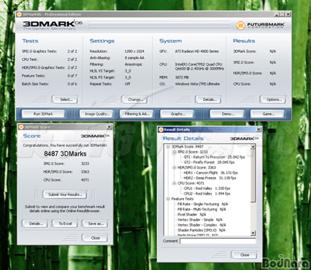Click the 3DMark Score window title icon

(x=21, y=127)
